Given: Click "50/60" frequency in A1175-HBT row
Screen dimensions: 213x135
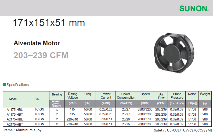Looking at the screenshot, I should tap(88, 114).
